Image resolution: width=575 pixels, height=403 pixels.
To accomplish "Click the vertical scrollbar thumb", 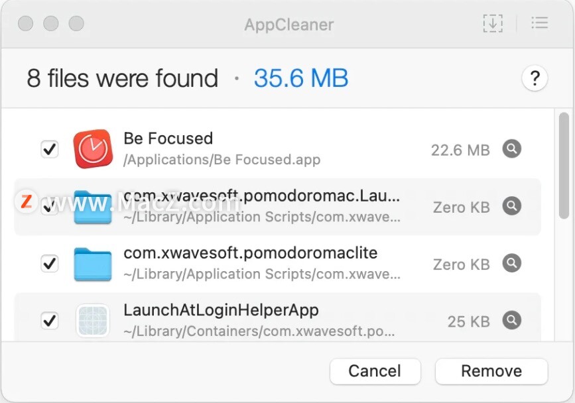I will pos(564,166).
